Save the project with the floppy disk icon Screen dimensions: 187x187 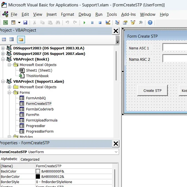pos(25,23)
